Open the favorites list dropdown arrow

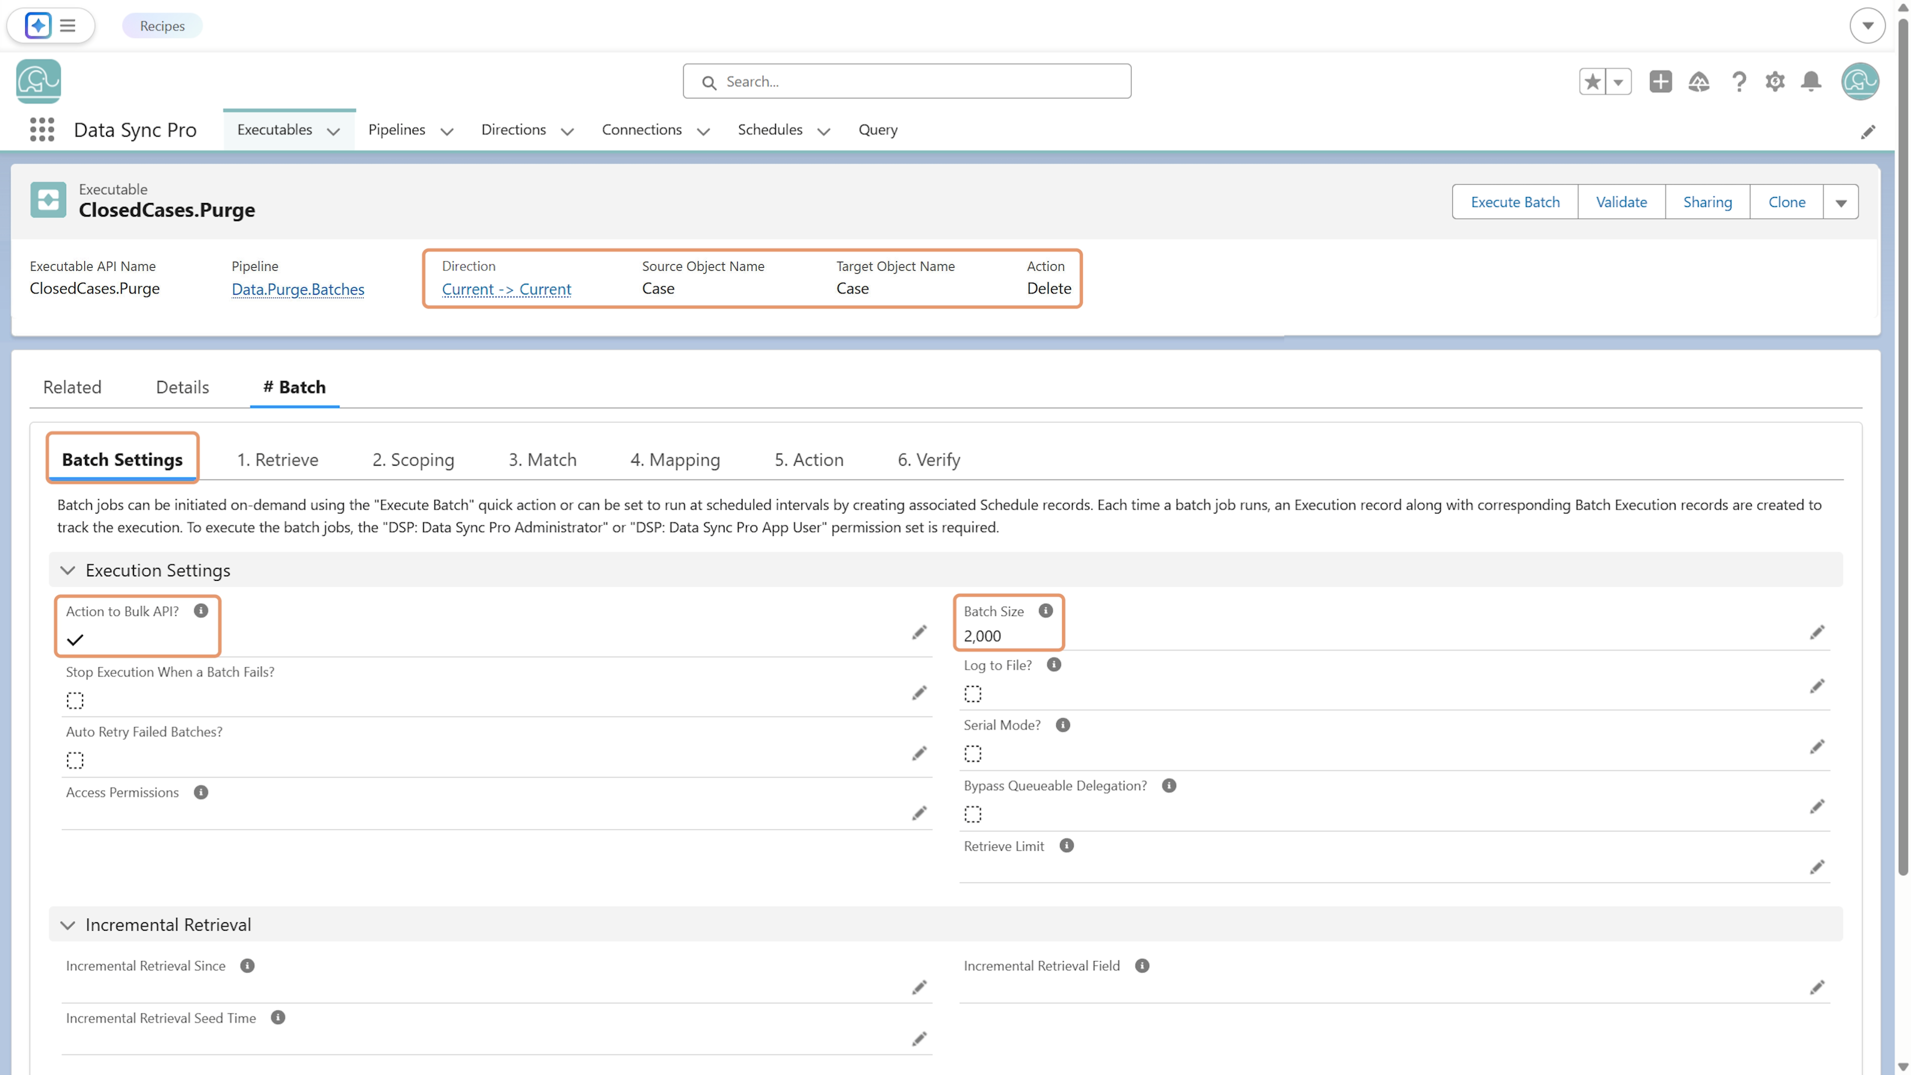click(1618, 81)
